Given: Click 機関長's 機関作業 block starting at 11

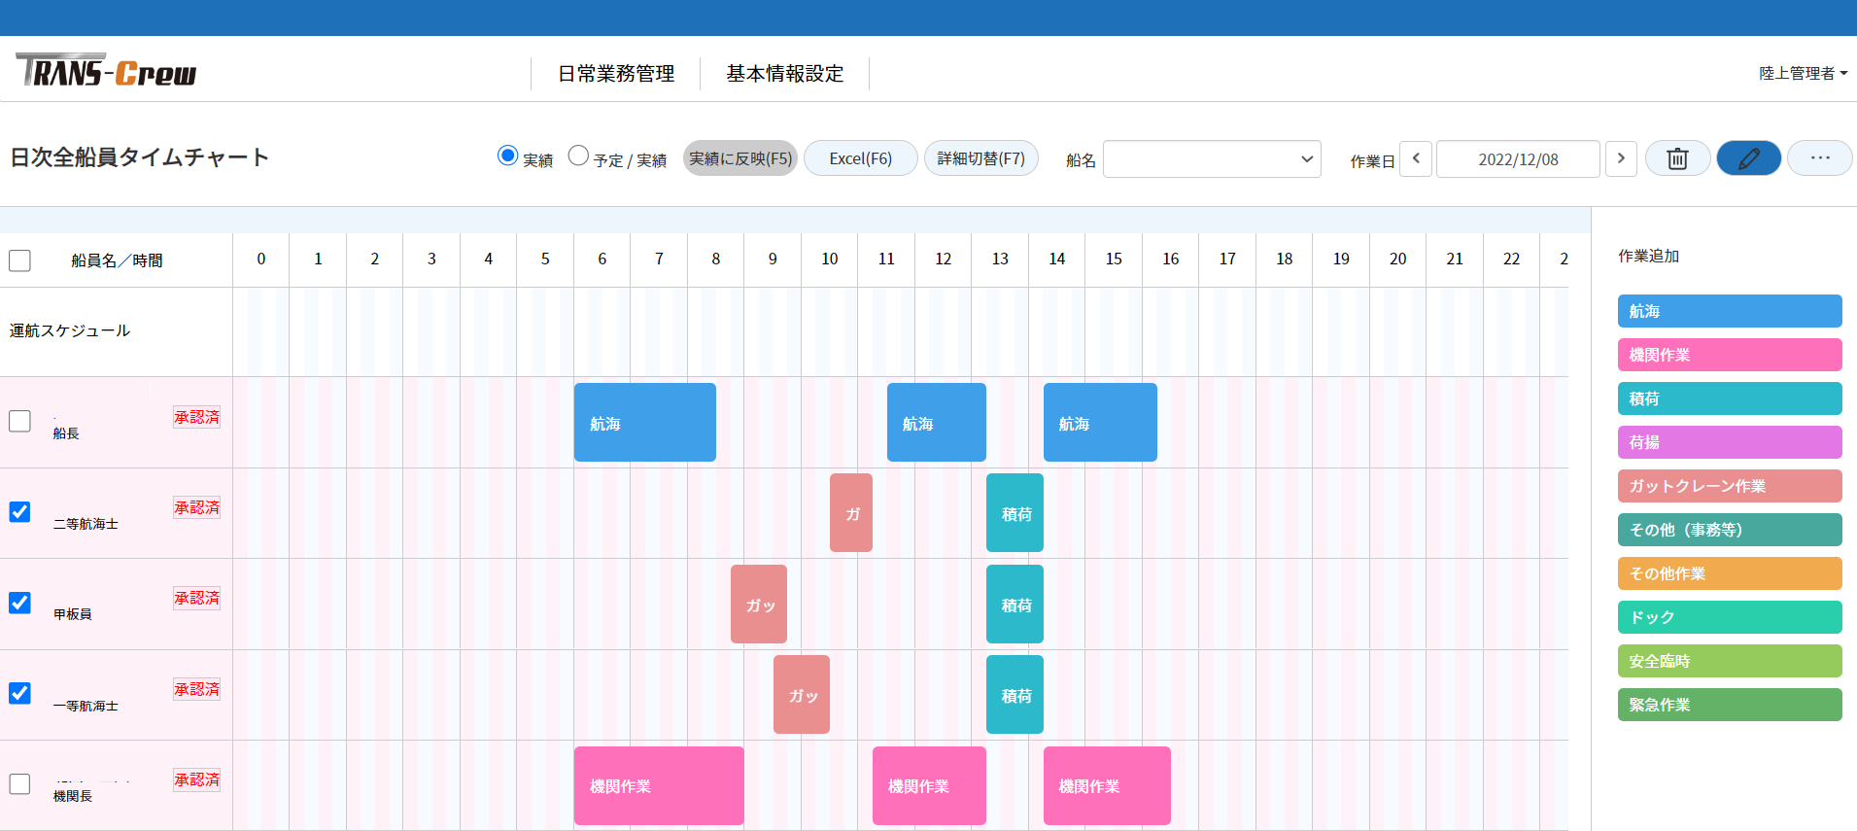Looking at the screenshot, I should 929,785.
